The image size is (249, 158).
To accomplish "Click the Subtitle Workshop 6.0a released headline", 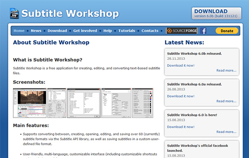I will tap(194, 84).
